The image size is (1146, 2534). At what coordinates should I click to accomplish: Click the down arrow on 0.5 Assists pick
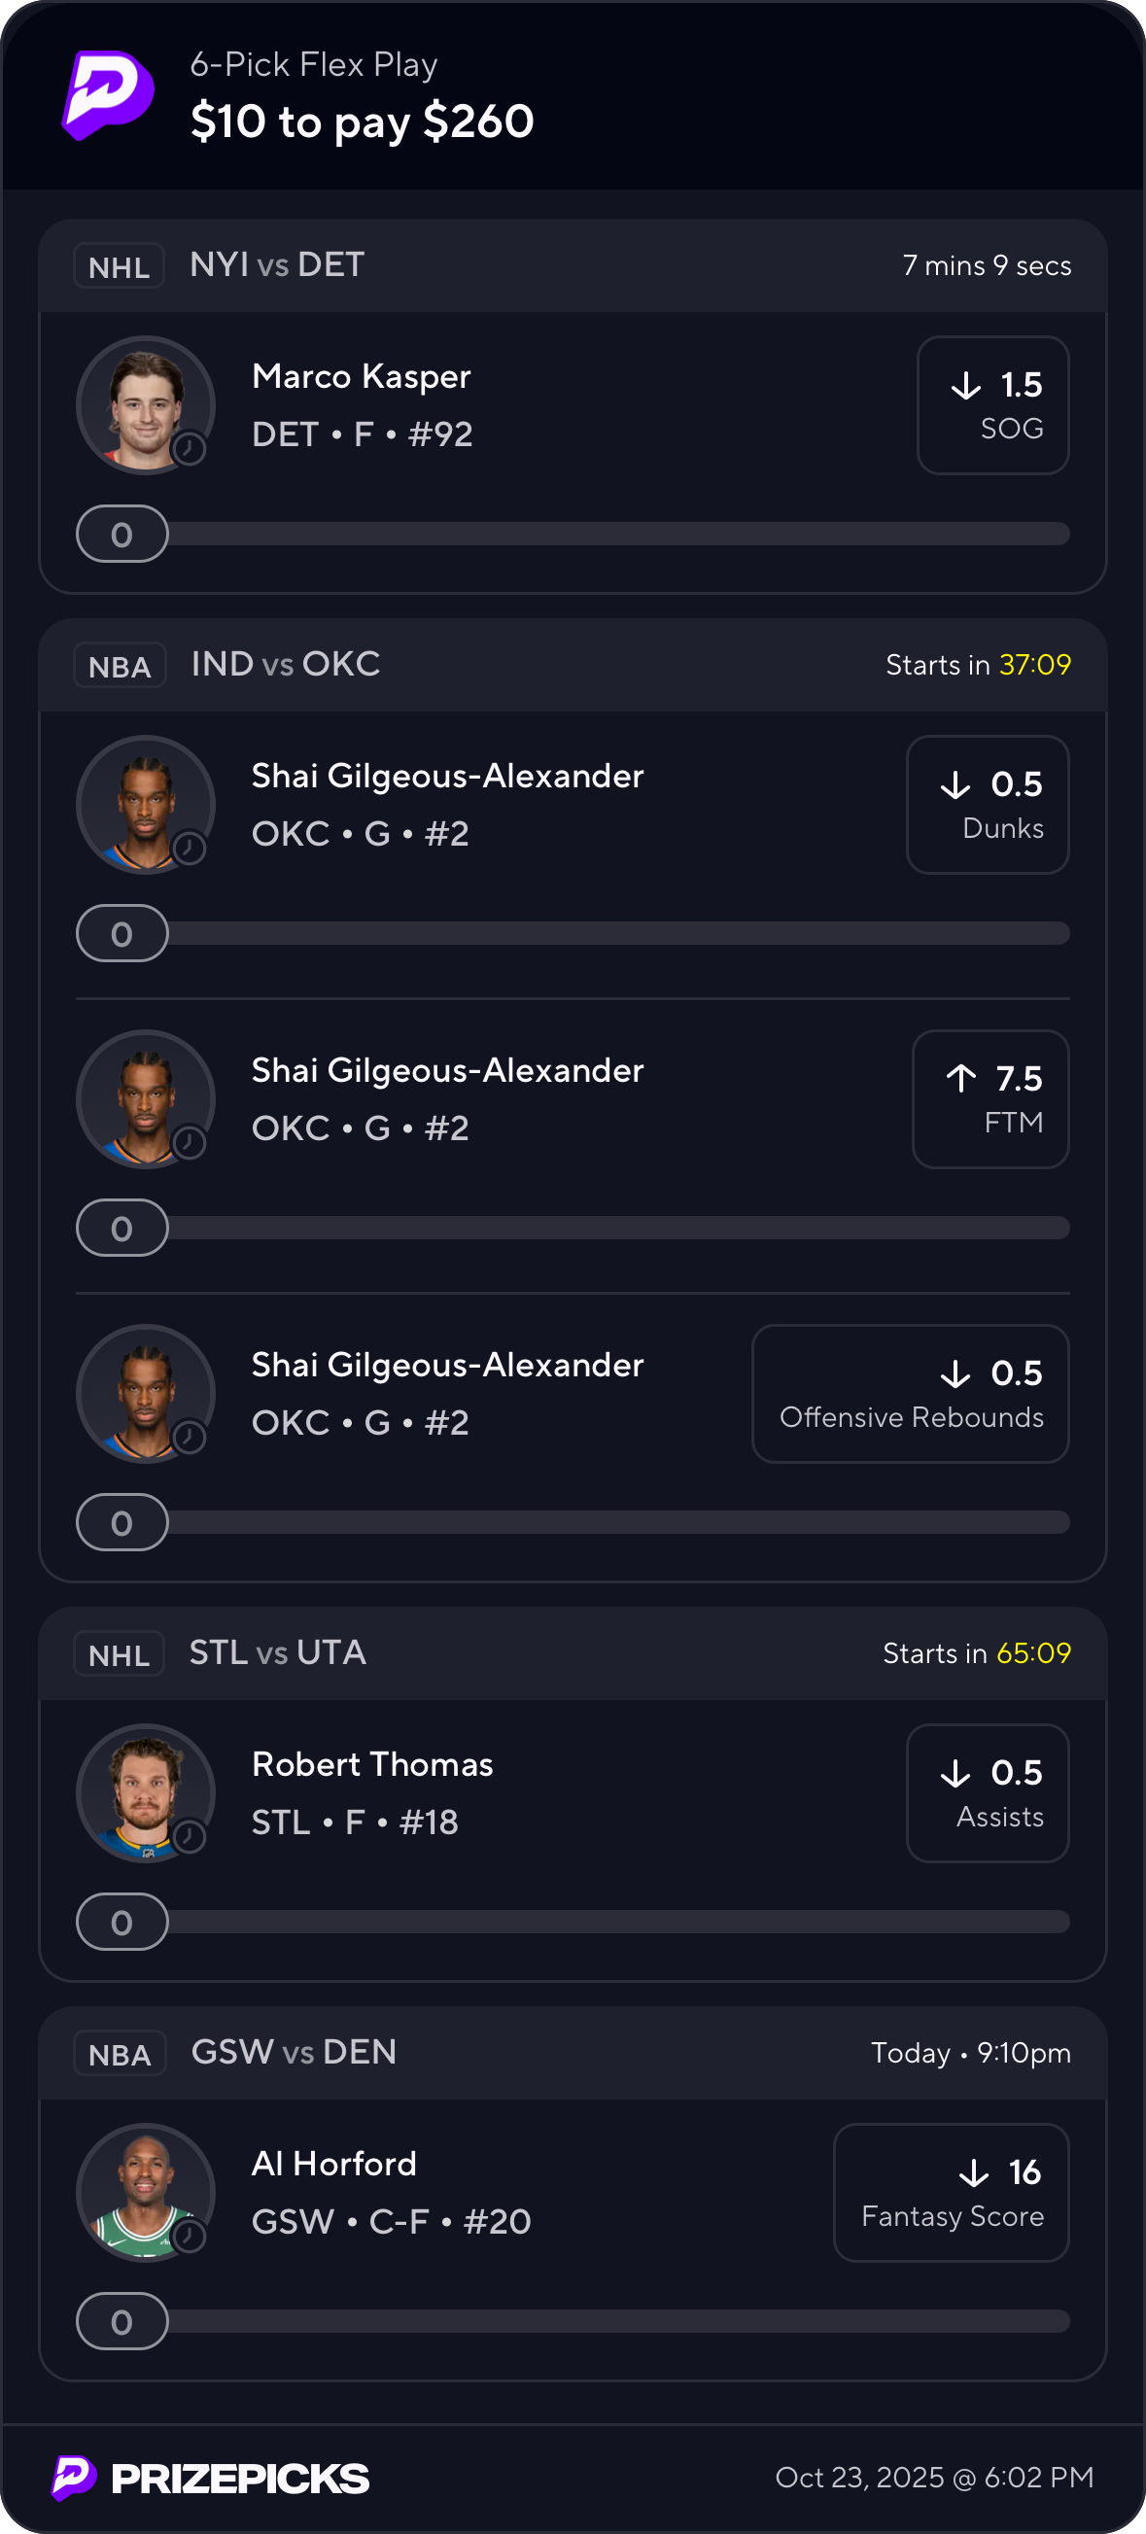pyautogui.click(x=955, y=1773)
